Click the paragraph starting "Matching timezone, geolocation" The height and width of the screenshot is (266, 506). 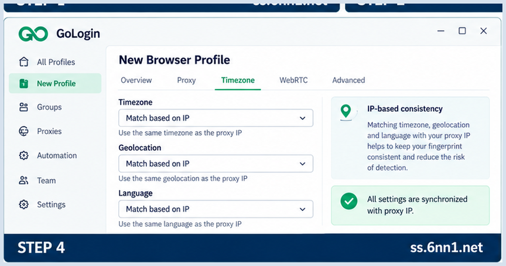pyautogui.click(x=418, y=146)
